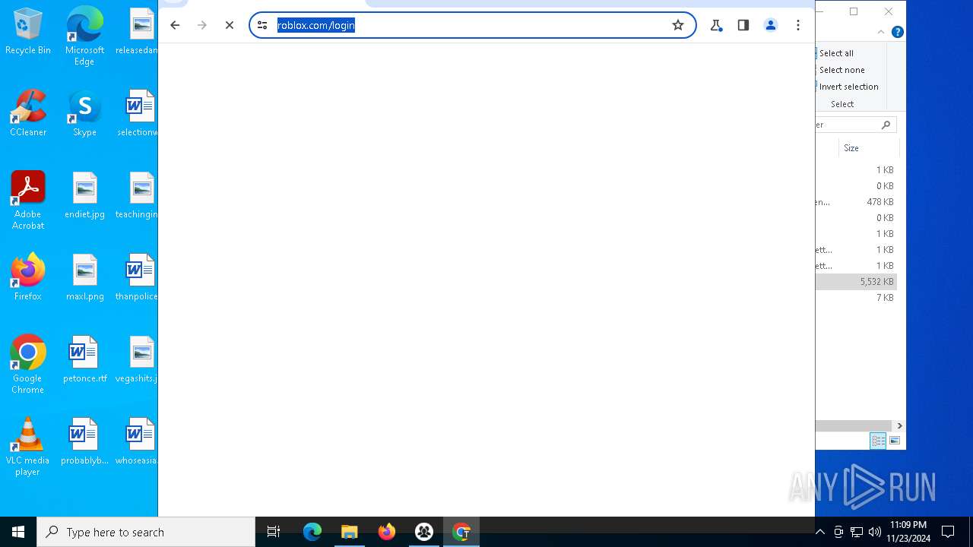Toggle Chrome side panel icon
973x547 pixels.
pos(743,25)
